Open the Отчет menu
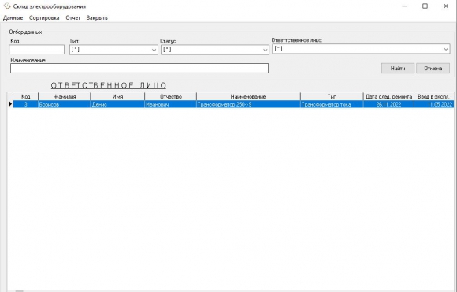The image size is (457, 292). tap(72, 18)
